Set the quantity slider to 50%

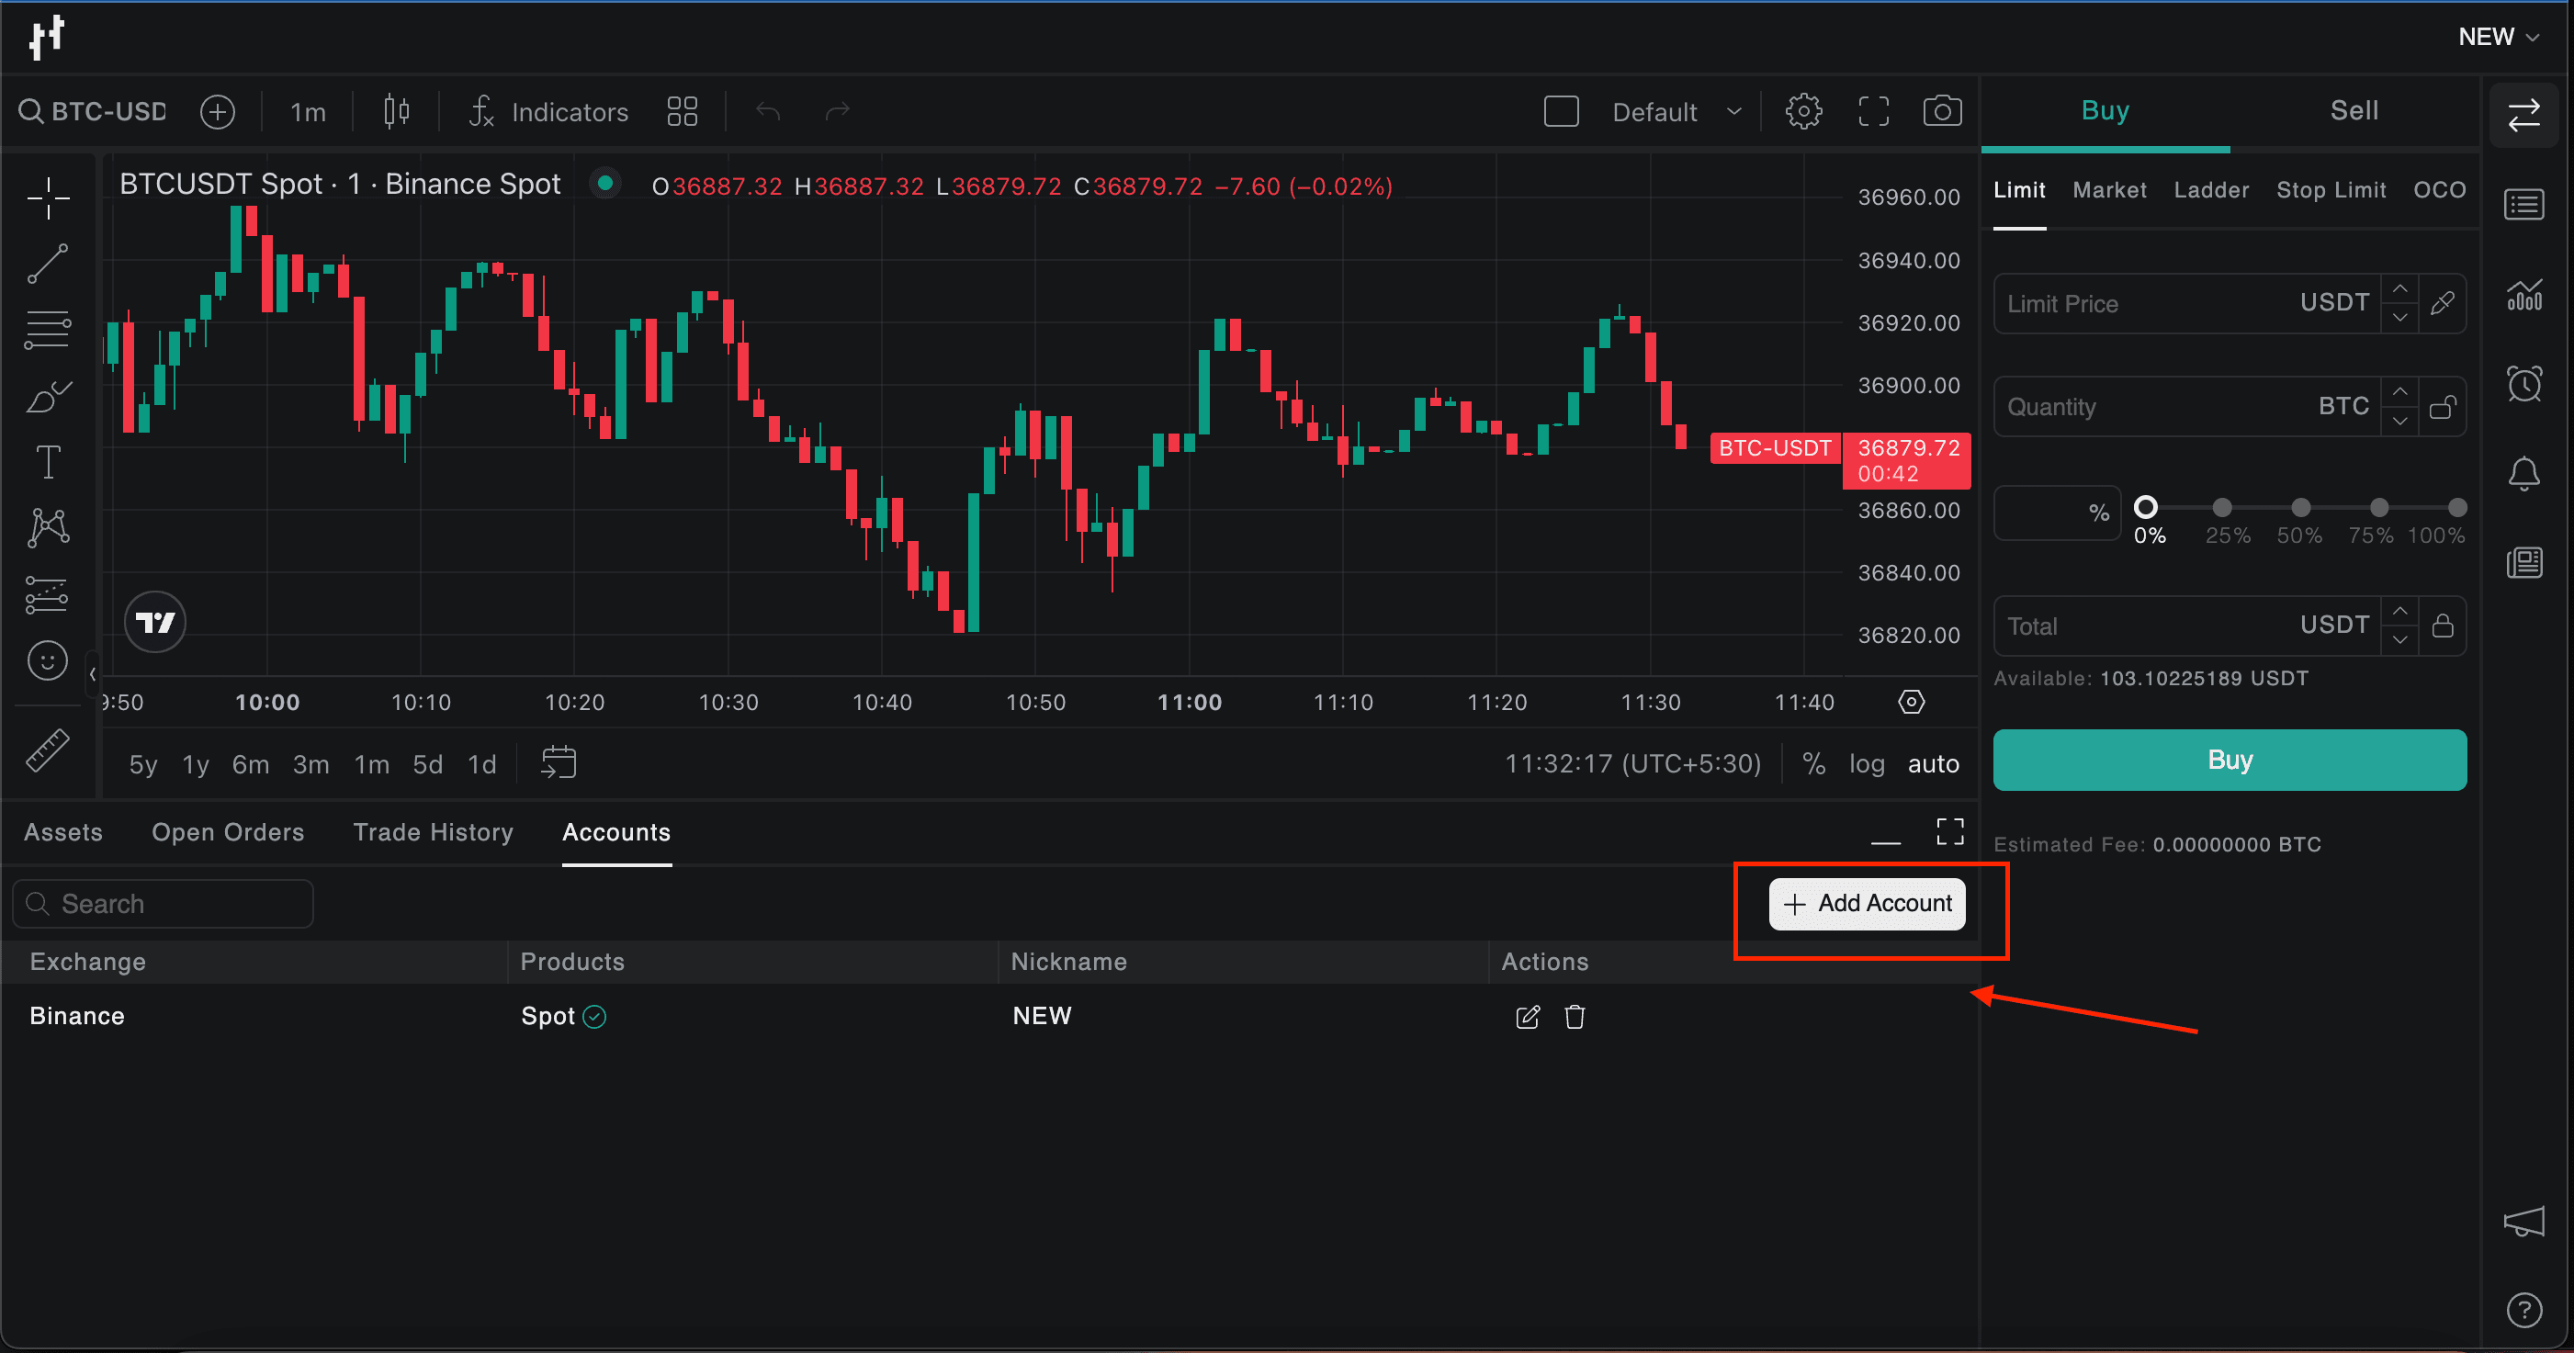point(2300,508)
